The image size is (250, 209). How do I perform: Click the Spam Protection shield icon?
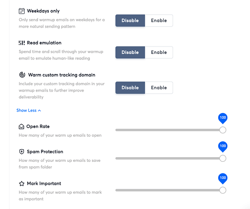[22, 151]
